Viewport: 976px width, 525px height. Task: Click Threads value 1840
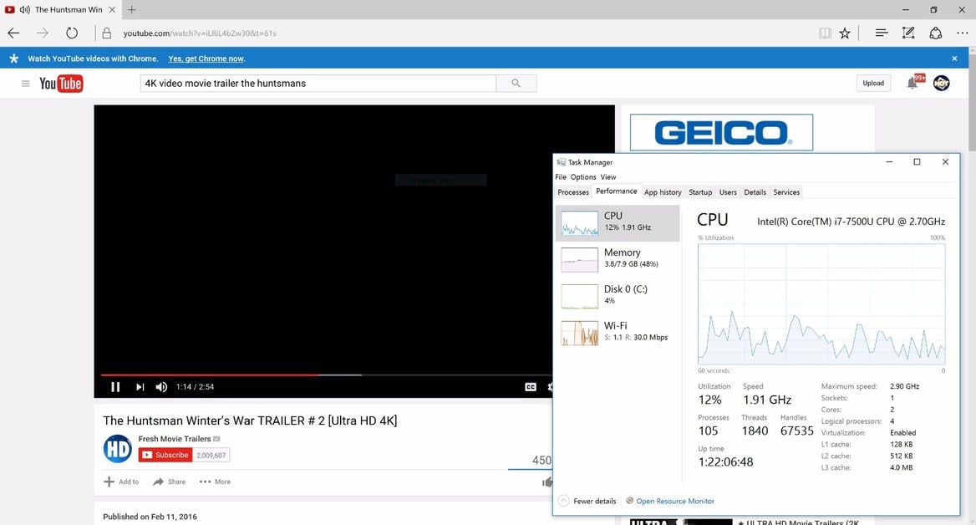click(x=755, y=431)
